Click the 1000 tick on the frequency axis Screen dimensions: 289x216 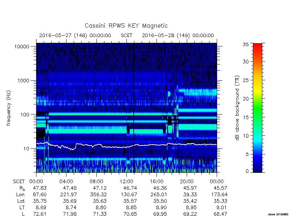click(x=23, y=80)
